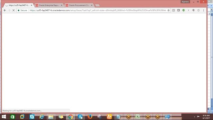Show hidden system tray icons

[x=194, y=117]
